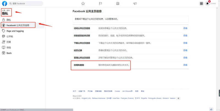Click the person icon beside 拉黑
The image size is (220, 111).
pos(4,42)
